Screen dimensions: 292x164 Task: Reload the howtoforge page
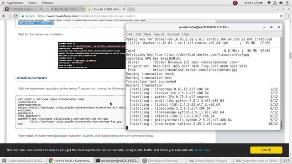point(16,16)
